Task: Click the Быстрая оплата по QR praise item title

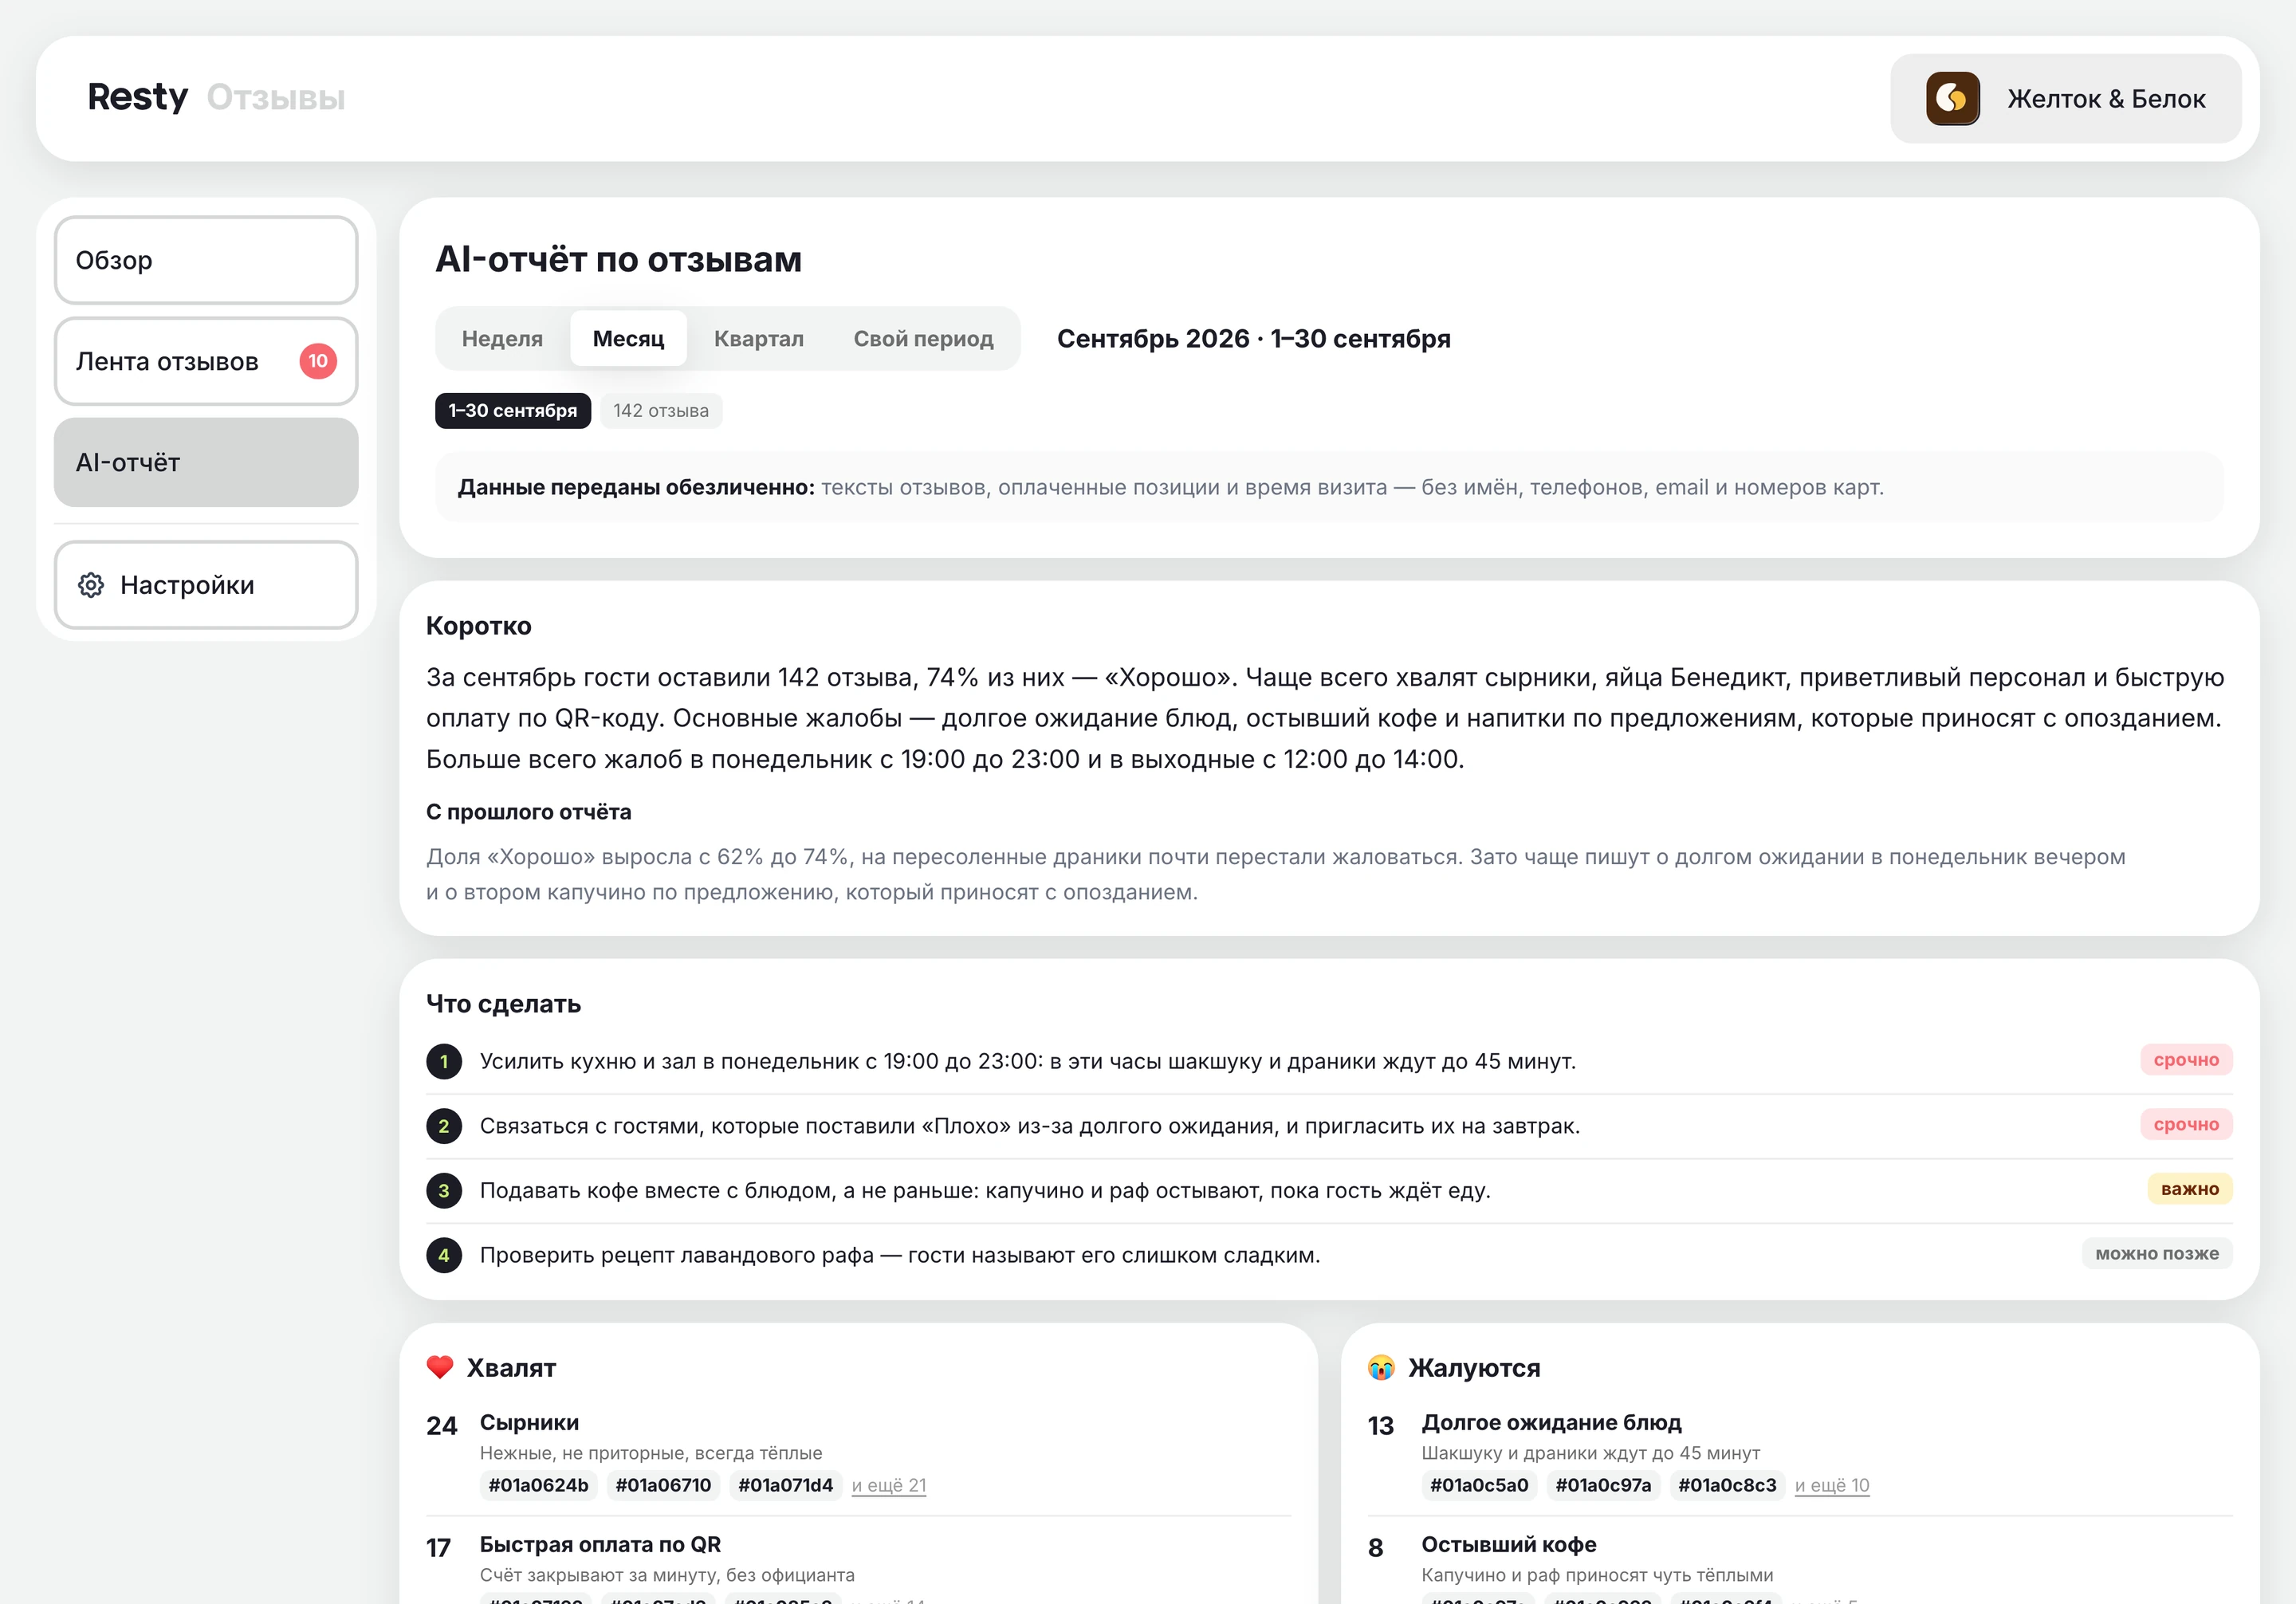Action: (x=600, y=1544)
